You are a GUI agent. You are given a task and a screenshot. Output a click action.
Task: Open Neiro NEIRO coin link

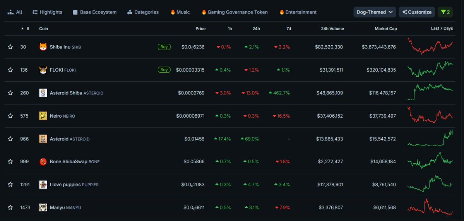tap(62, 116)
